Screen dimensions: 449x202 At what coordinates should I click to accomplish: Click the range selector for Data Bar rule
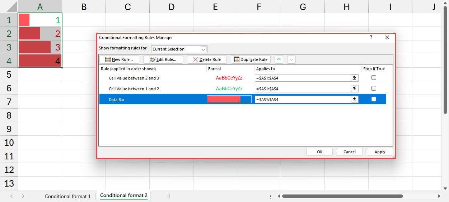354,99
